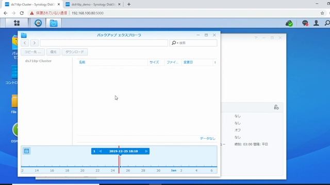330x185 pixels.
Task: Click the コピー先 button
Action: [x=32, y=52]
